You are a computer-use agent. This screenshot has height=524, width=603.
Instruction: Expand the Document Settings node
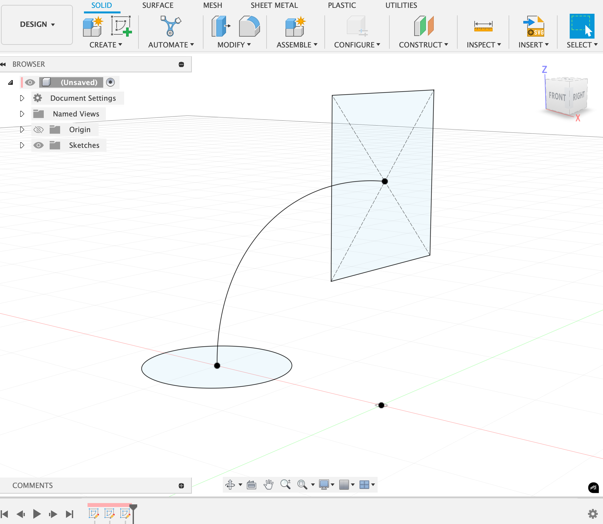click(22, 98)
